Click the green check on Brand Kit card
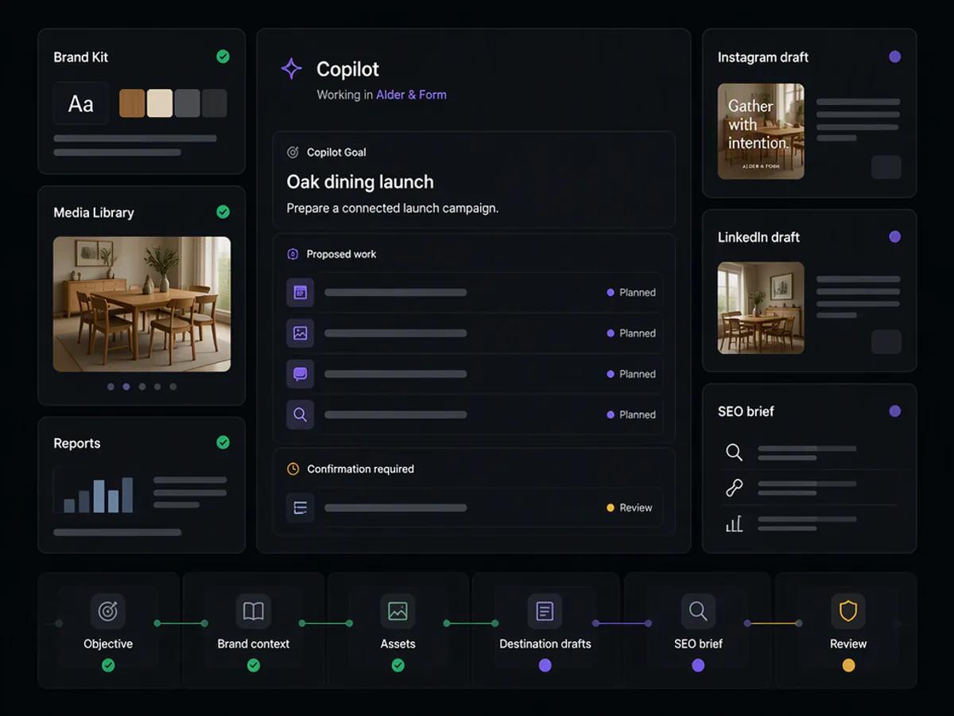This screenshot has height=716, width=954. pos(223,56)
